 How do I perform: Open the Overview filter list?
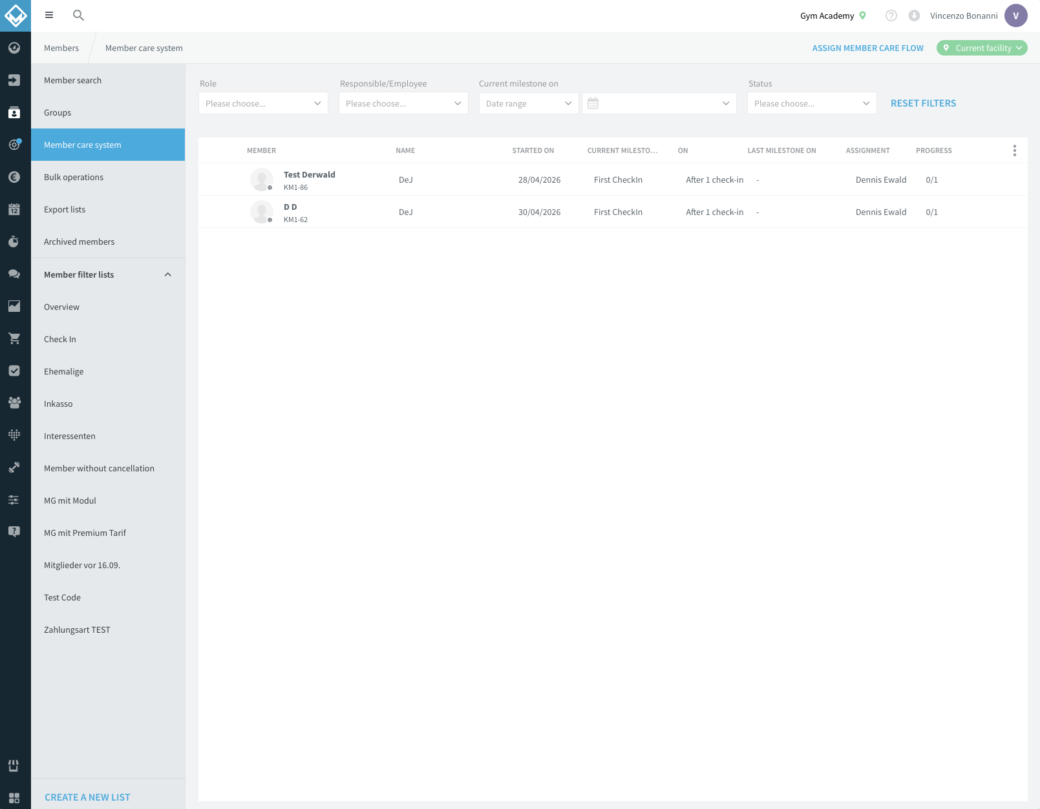click(108, 307)
